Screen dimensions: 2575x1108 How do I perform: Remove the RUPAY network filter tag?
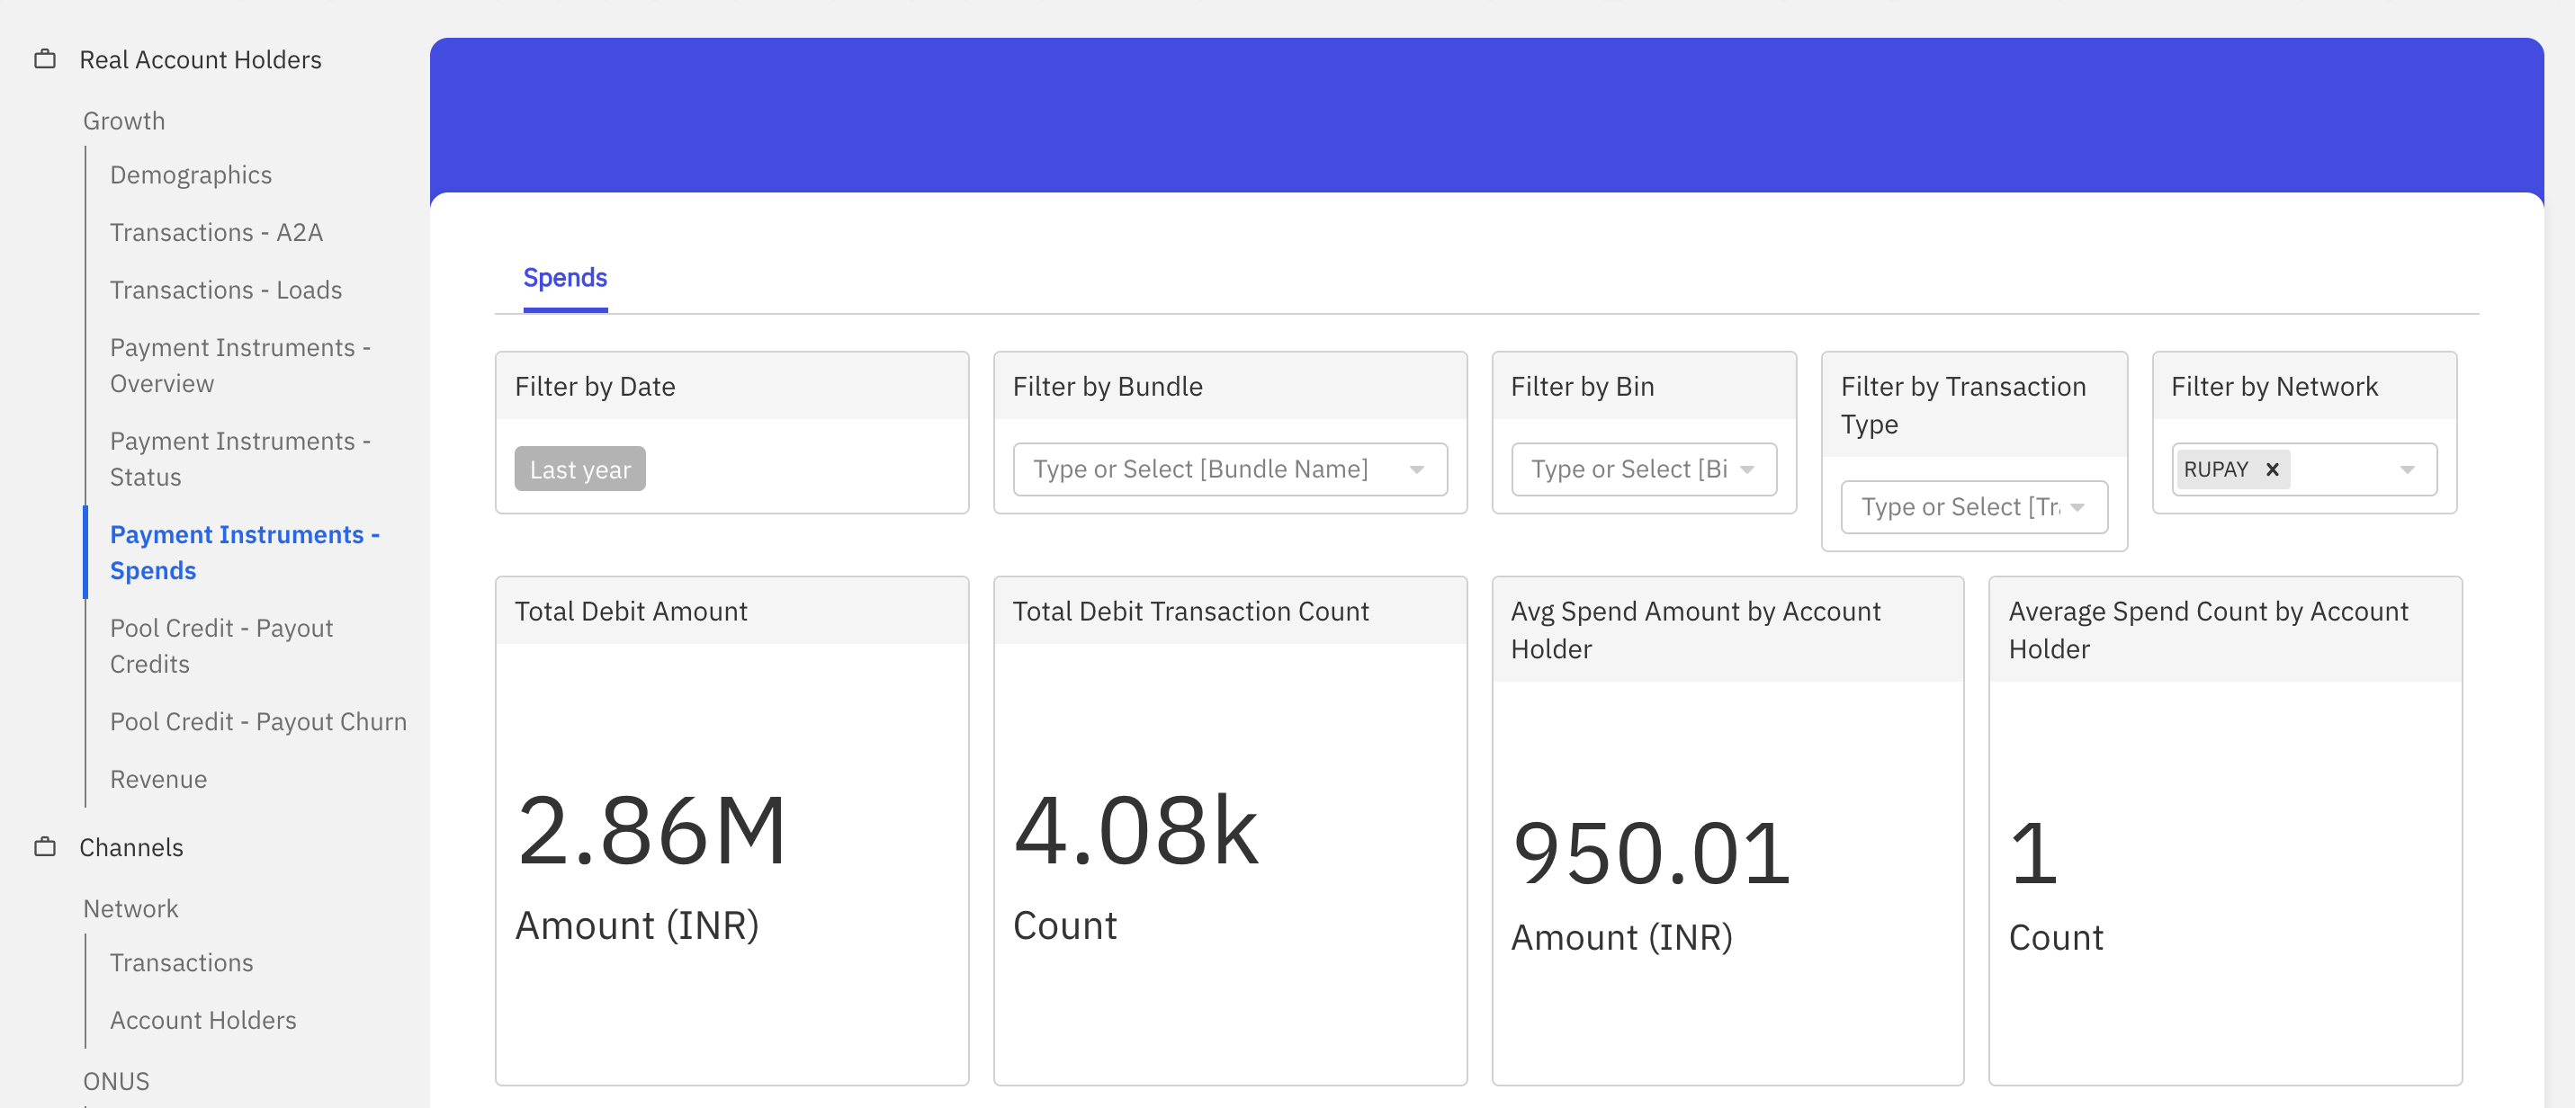tap(2272, 469)
